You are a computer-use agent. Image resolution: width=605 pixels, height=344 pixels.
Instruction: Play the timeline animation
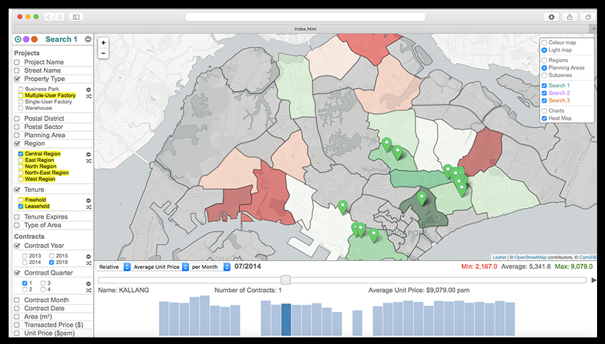tap(594, 280)
